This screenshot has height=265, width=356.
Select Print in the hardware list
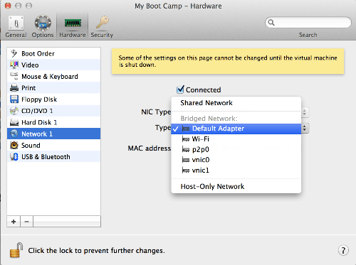[54, 87]
